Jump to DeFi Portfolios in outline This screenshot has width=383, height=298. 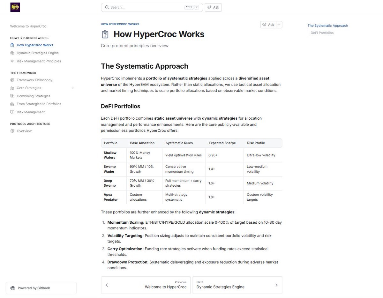[x=322, y=33]
